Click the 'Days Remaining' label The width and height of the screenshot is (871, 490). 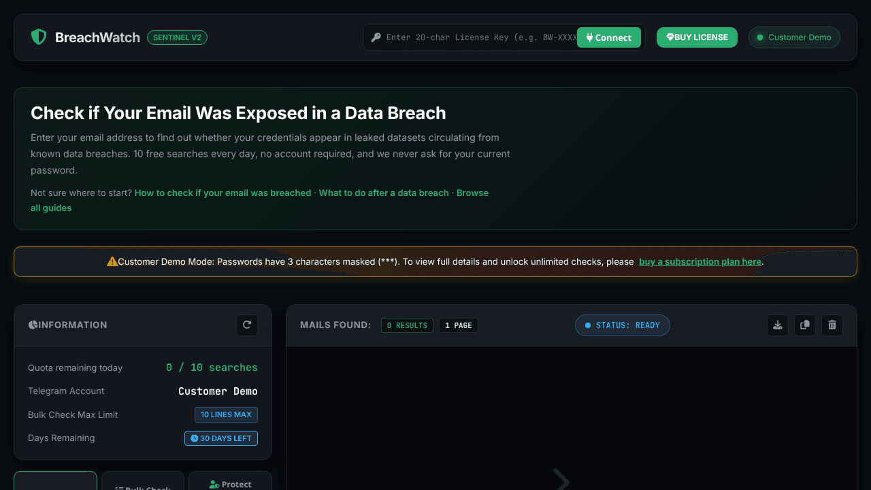(61, 438)
